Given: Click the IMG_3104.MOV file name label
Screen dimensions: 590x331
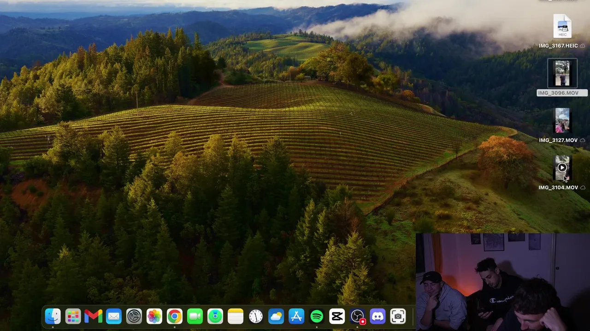Looking at the screenshot, I should tap(558, 188).
